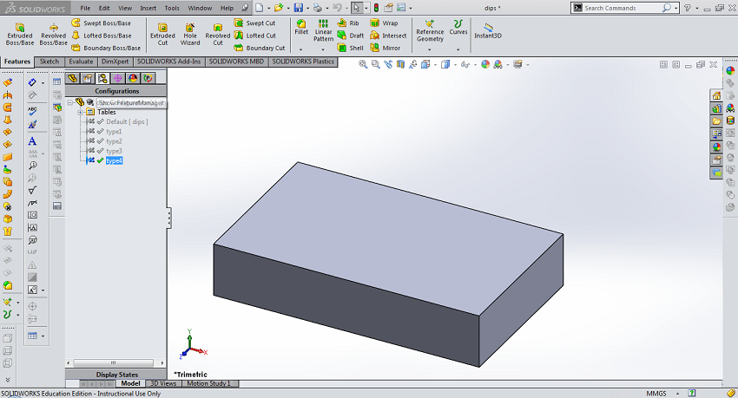Open the Search Commands dropdown arrow
Image resolution: width=738 pixels, height=398 pixels.
tap(676, 8)
